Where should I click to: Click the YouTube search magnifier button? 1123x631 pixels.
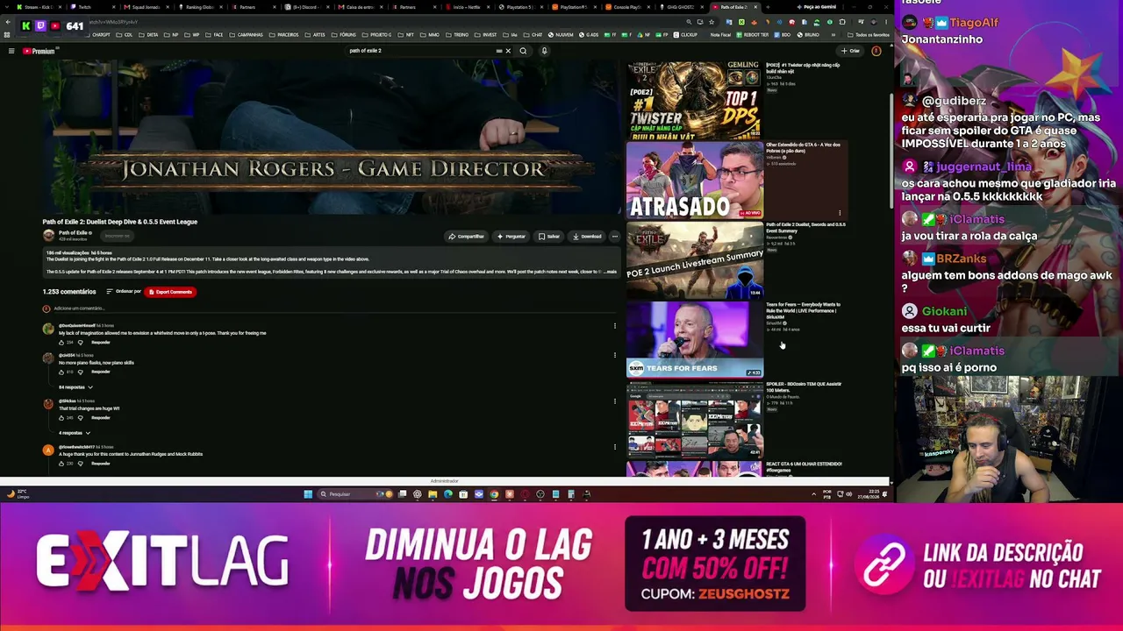pyautogui.click(x=523, y=51)
